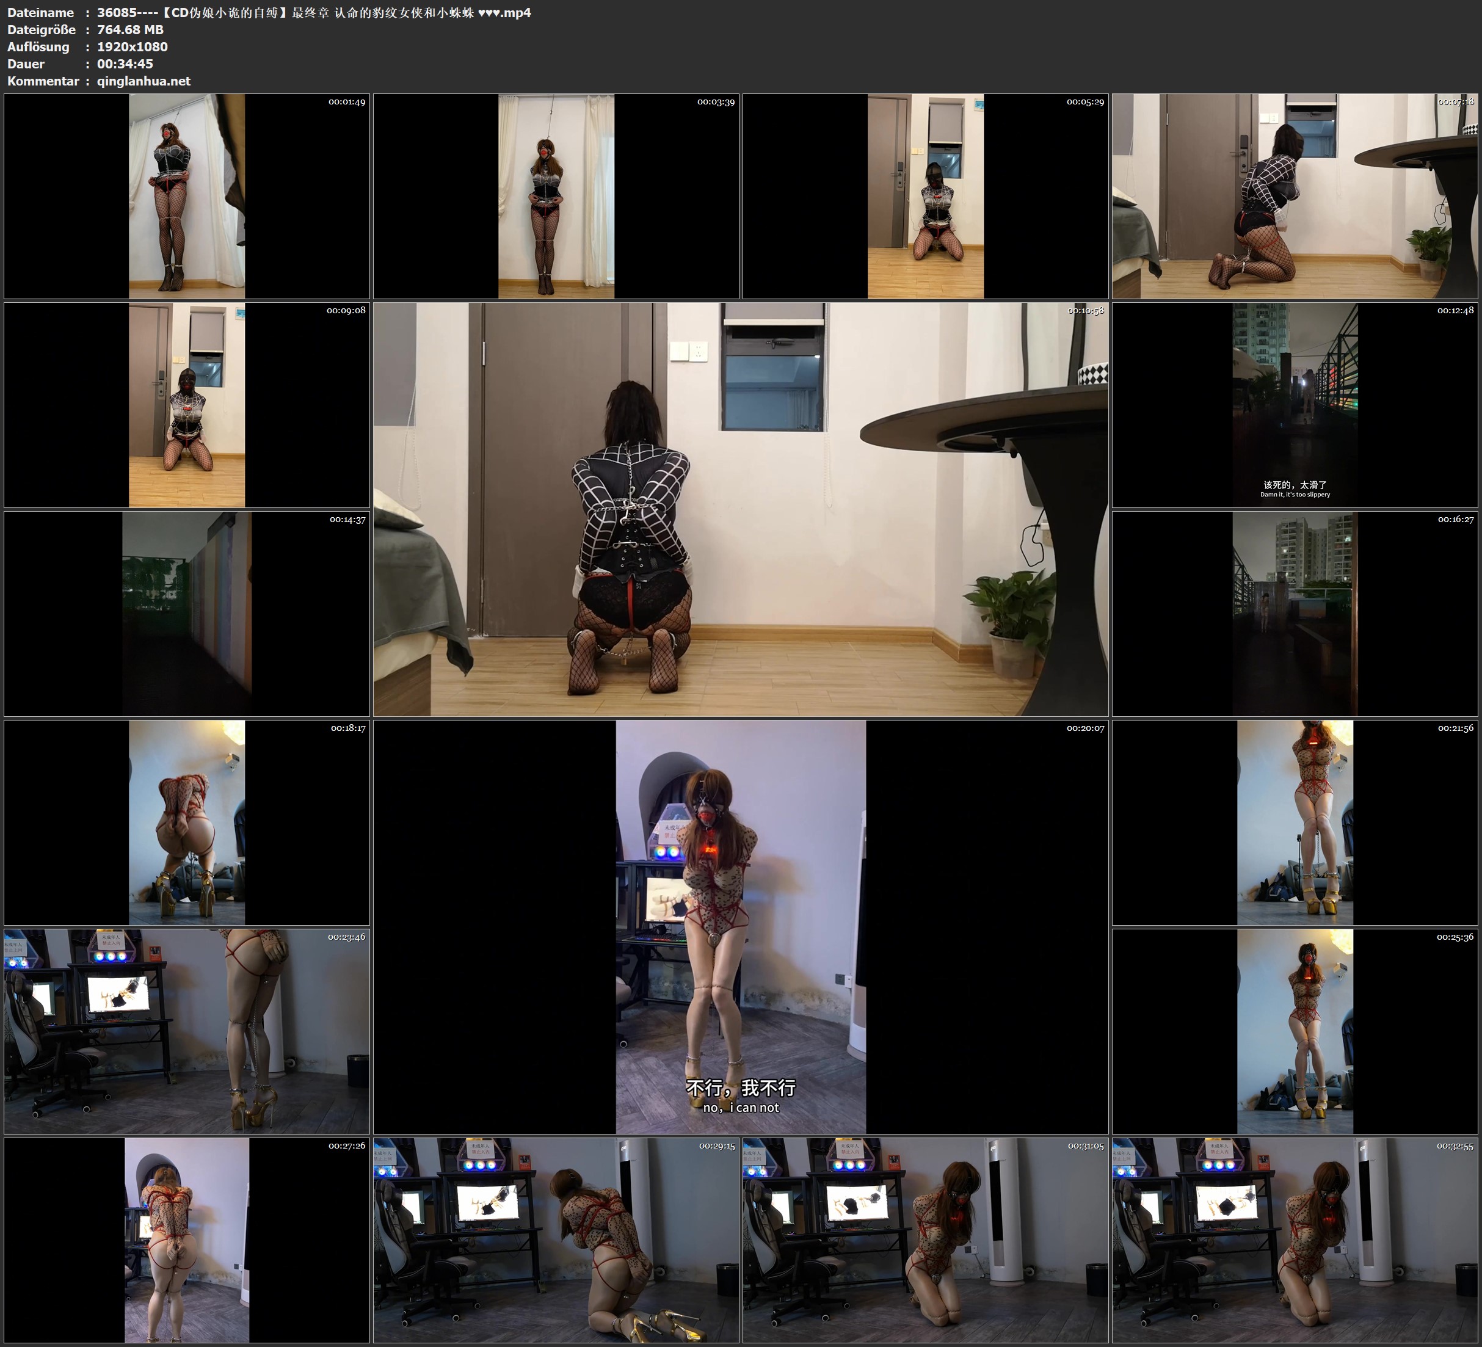Viewport: 1482px width, 1347px height.
Task: Select the dark hallway frame at 00:14:37
Action: (187, 613)
